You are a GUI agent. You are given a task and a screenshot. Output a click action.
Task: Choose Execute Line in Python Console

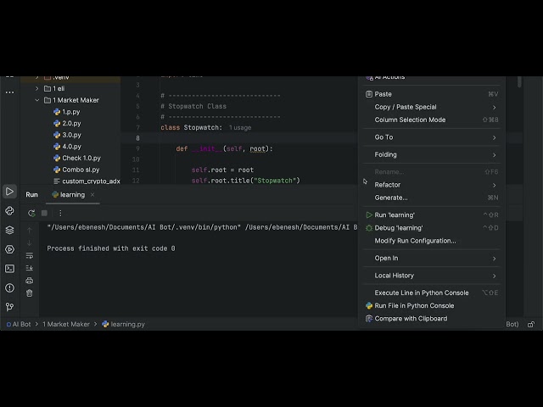pos(432,293)
